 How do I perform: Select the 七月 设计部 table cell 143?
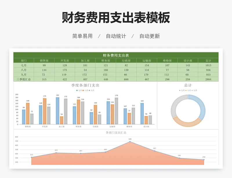188,65
